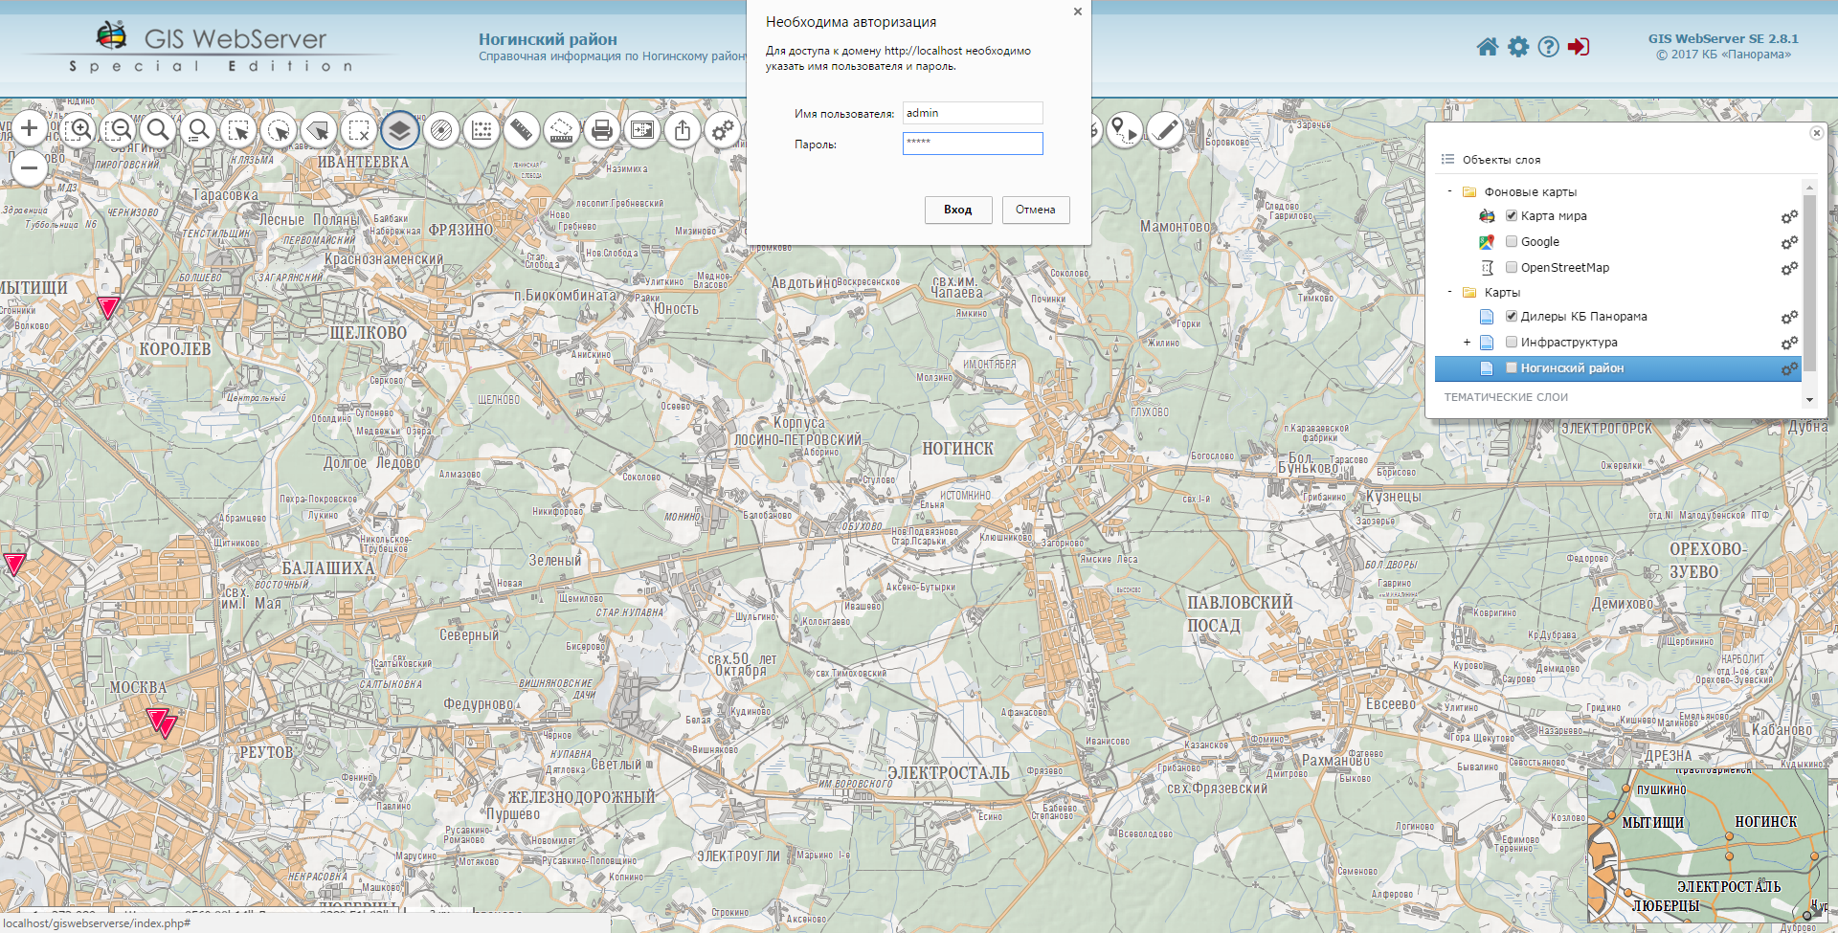Screen dimensions: 1838x933
Task: Expand the Инфраструктура layer node
Action: coord(1467,342)
